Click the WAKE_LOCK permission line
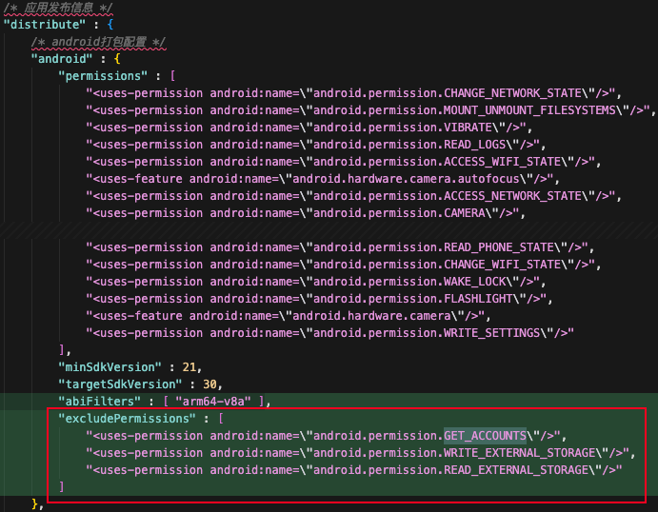The height and width of the screenshot is (512, 658). point(315,282)
